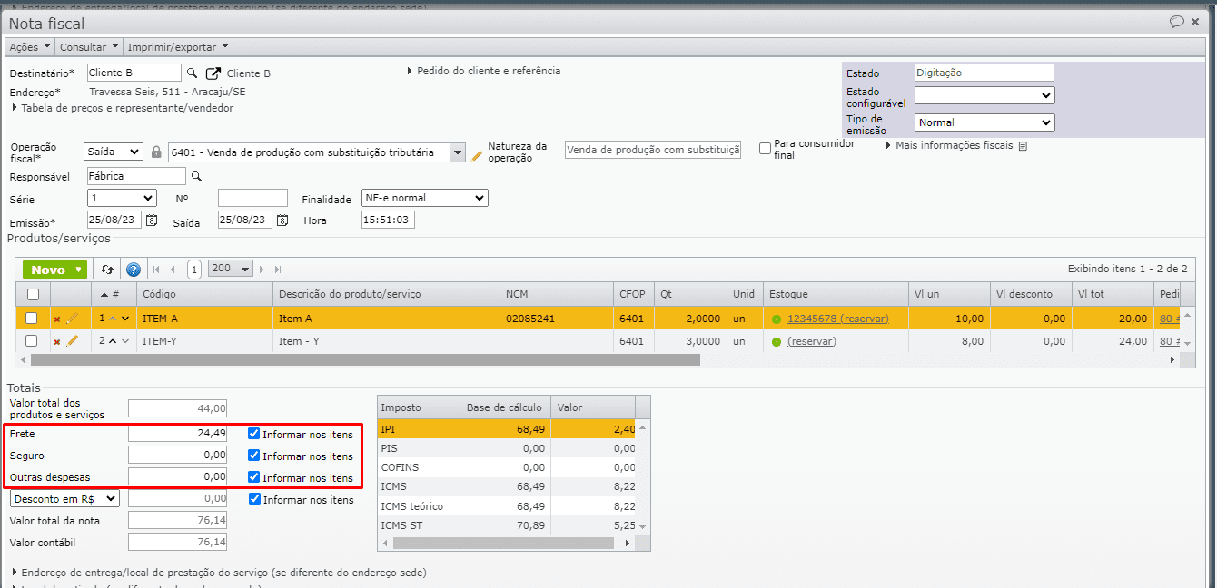Click the search icon next to Destinatário field
Viewport: 1217px width, 588px height.
pos(192,73)
